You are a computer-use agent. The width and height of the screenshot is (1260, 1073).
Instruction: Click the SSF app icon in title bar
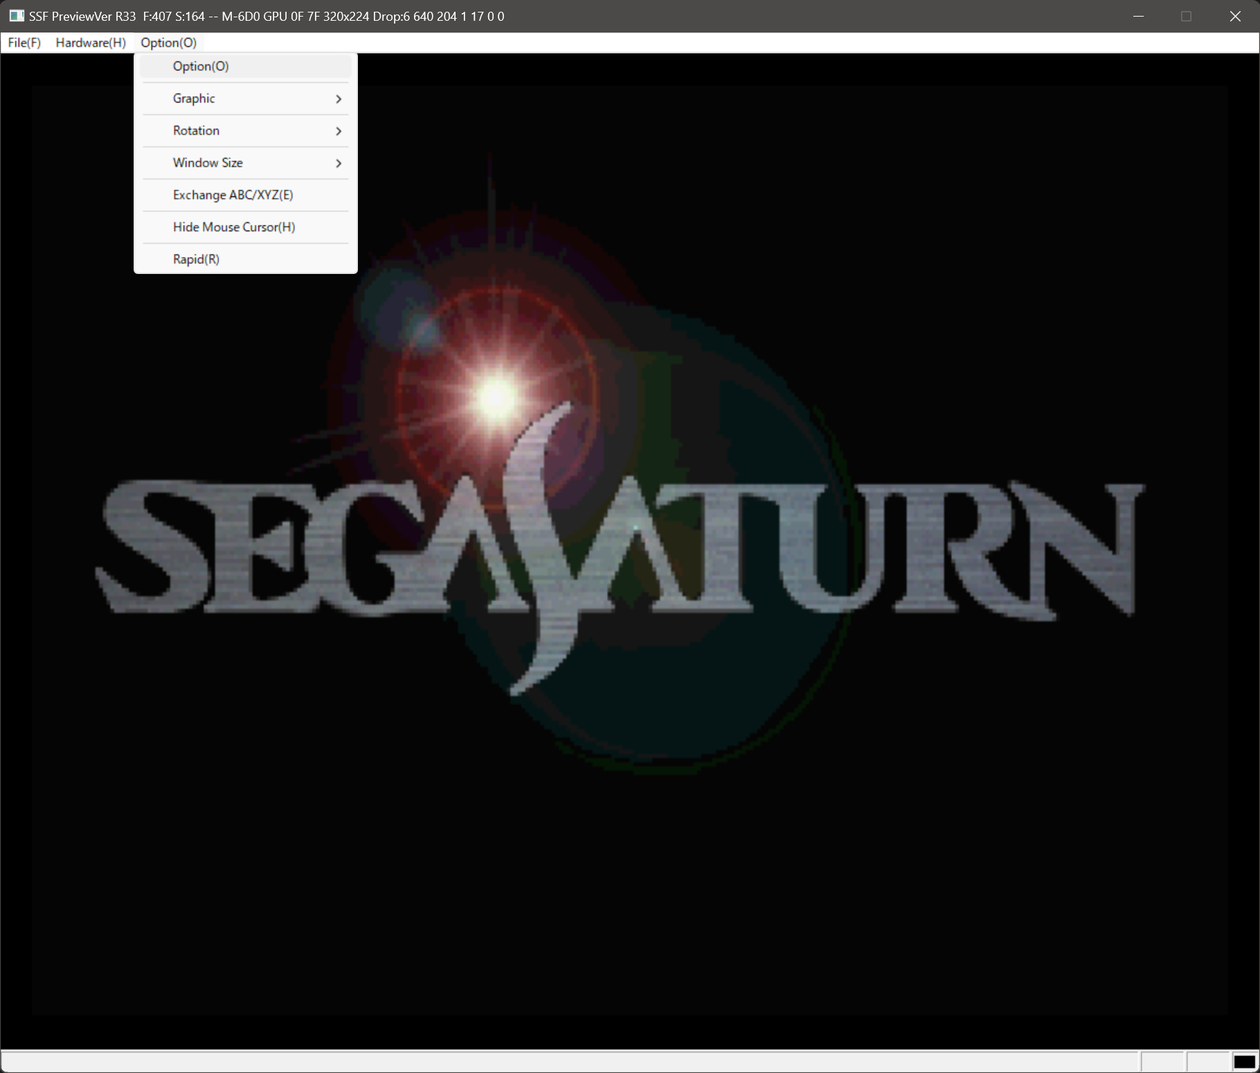(17, 16)
